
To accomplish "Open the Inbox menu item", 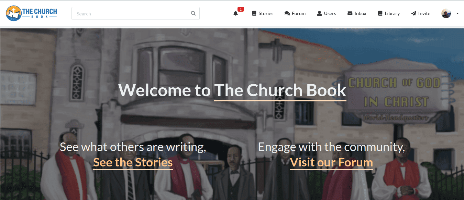I will point(357,13).
